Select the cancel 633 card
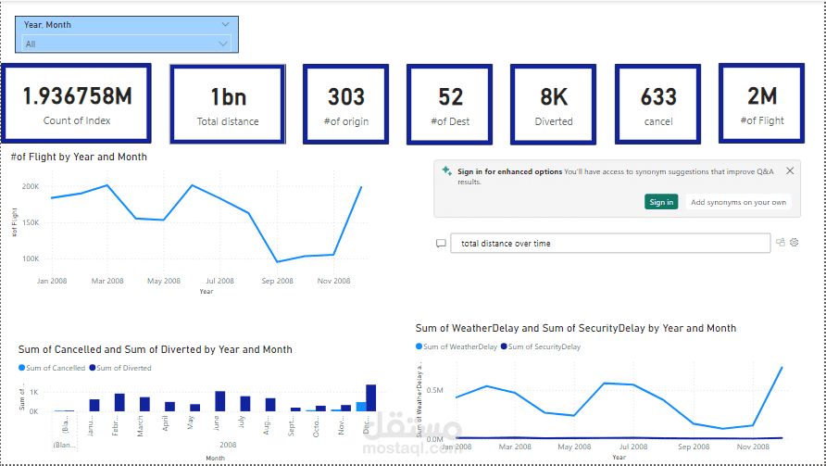 pyautogui.click(x=658, y=105)
